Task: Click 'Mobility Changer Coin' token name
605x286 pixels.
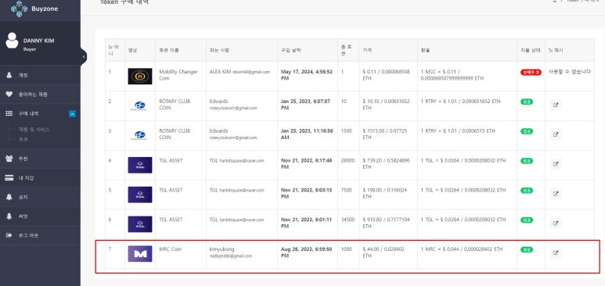Action: pos(178,75)
